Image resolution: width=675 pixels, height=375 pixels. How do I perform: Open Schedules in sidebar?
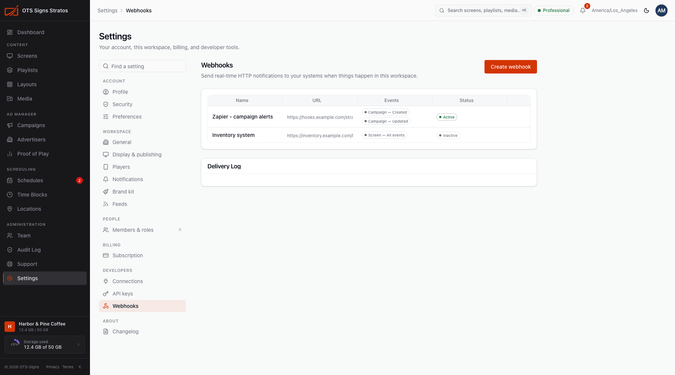(45, 180)
